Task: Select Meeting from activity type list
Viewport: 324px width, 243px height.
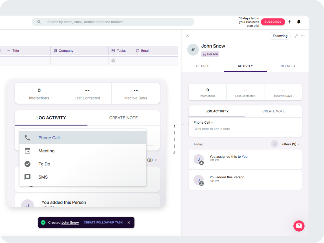Action: 46,151
